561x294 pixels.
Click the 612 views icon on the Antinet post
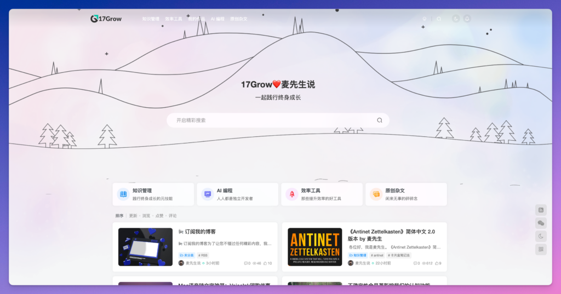pos(423,263)
